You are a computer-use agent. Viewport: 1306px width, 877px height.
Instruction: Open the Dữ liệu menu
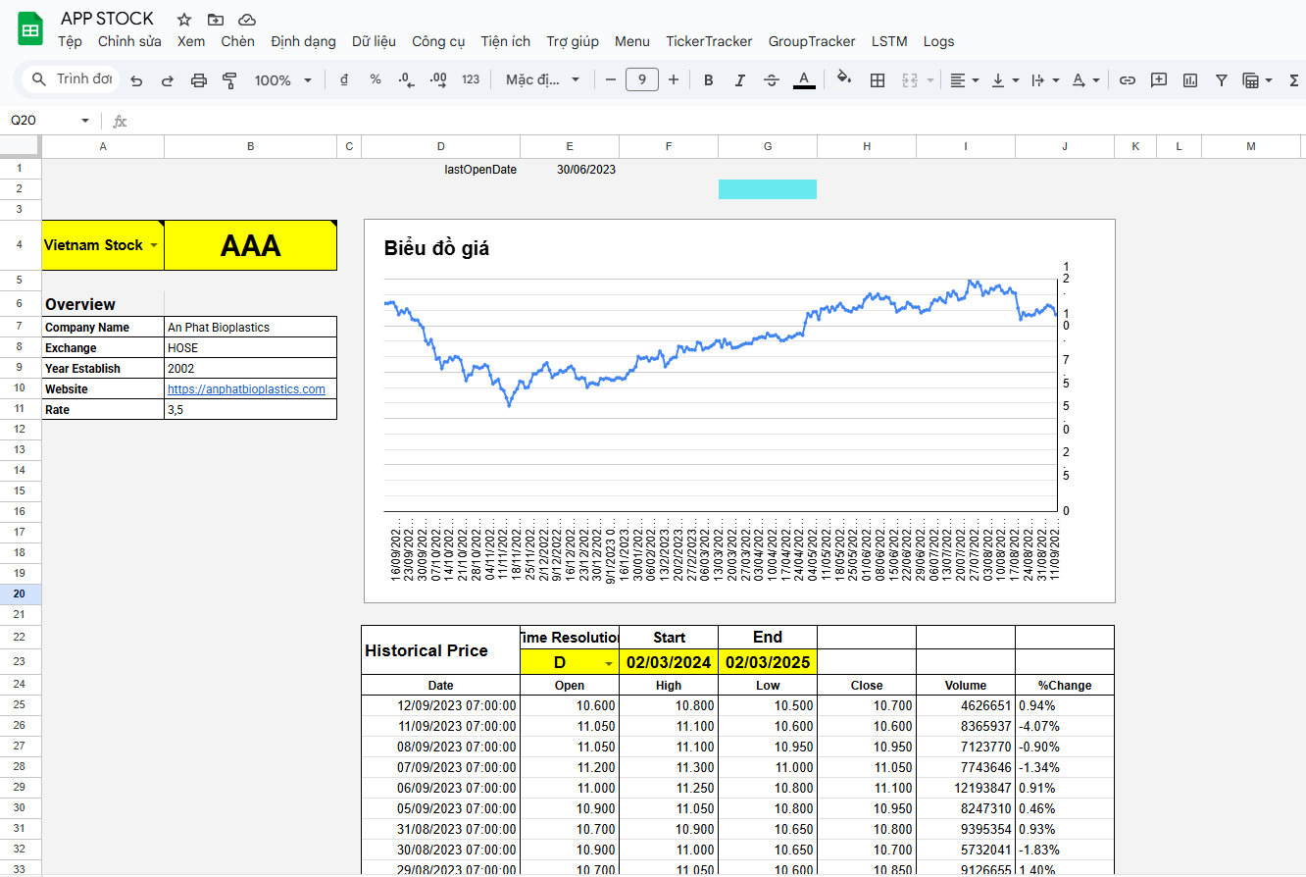(x=374, y=41)
